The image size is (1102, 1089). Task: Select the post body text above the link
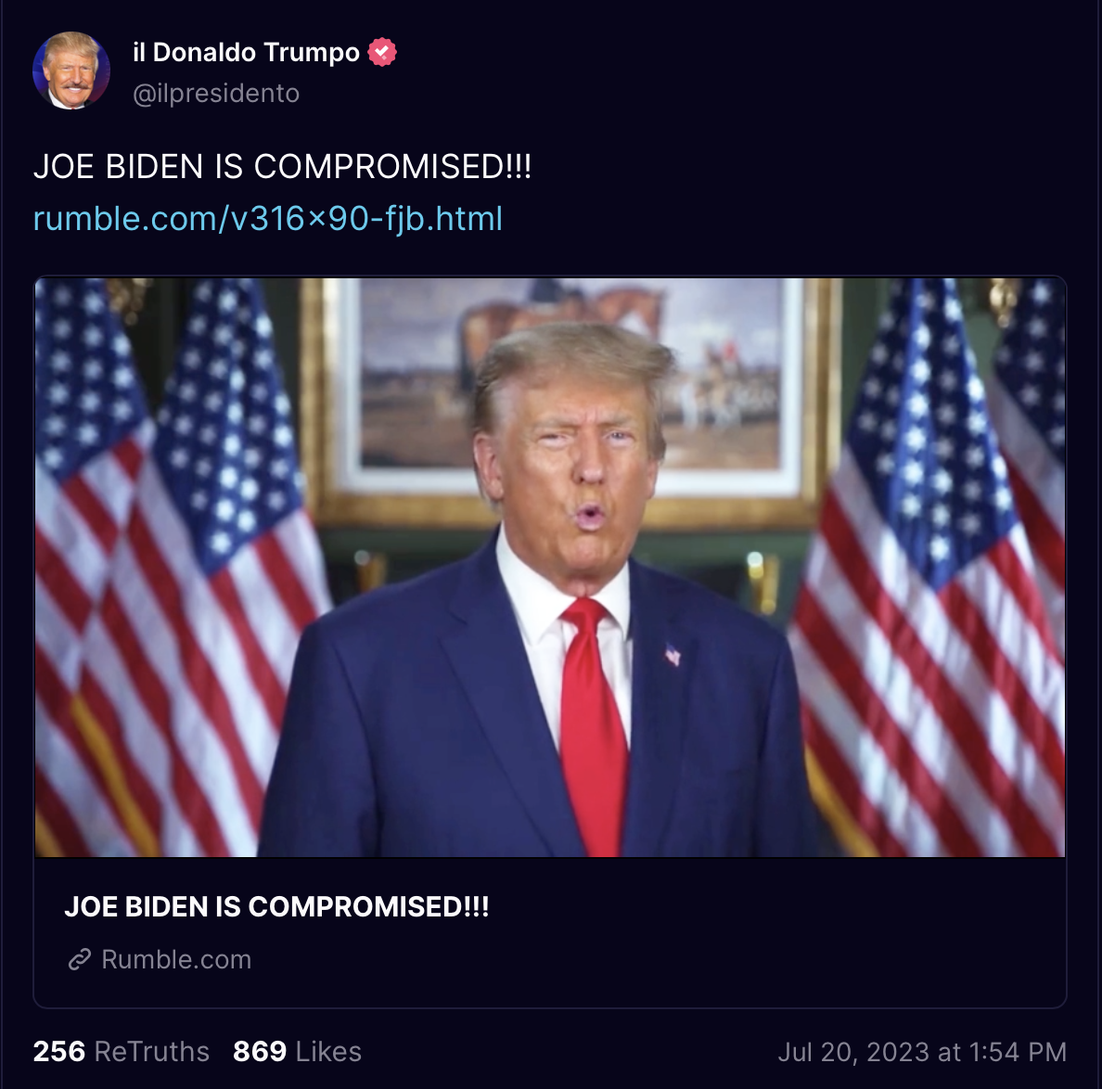(x=283, y=167)
